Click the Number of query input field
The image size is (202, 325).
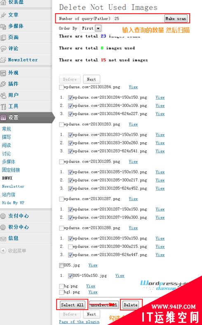[x=139, y=19]
